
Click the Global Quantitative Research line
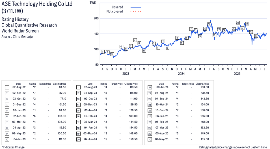[29, 25]
